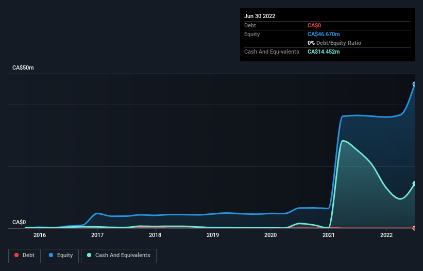423x271 pixels.
Task: Click the Cash And Equivalents endpoint marker
Action: [414, 183]
